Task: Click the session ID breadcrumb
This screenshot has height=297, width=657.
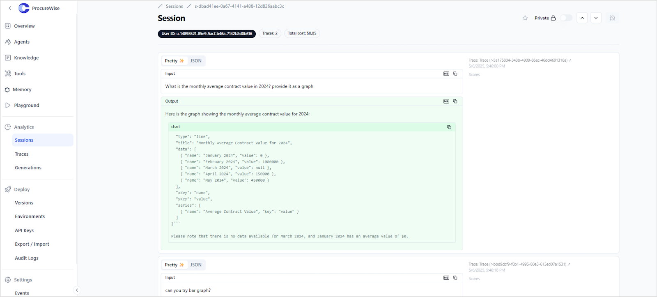Action: (239, 6)
